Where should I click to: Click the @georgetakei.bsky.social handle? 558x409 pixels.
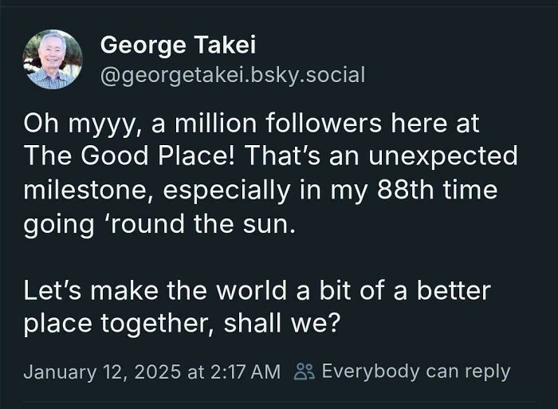click(x=232, y=75)
